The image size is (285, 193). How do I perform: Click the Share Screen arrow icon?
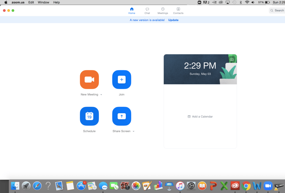tap(121, 116)
